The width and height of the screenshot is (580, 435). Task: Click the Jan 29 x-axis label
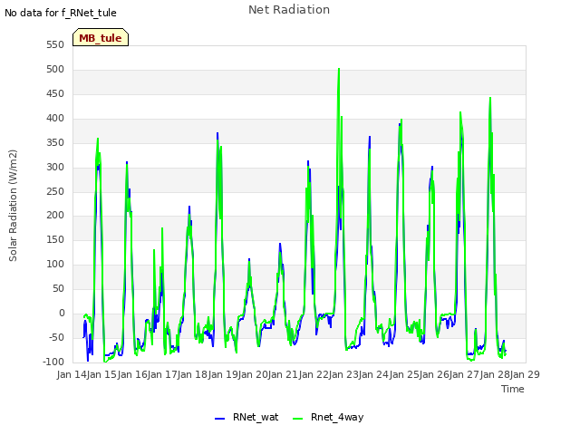[x=525, y=374]
